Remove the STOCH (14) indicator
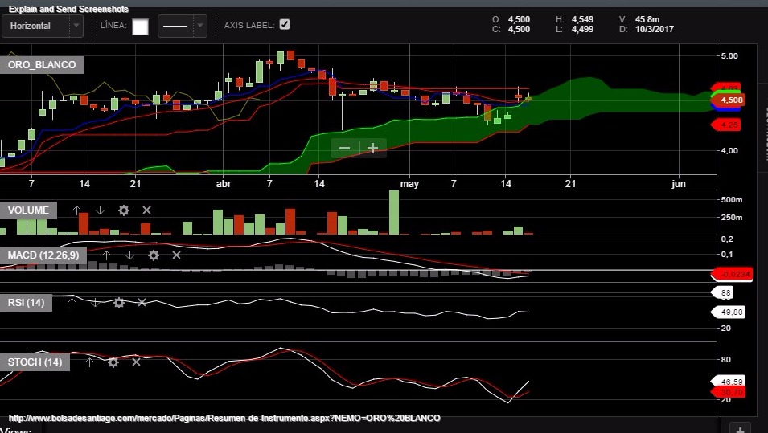 [x=136, y=362]
